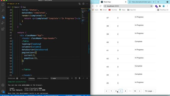Open the Maps bookmark
Image resolution: width=170 pixels, height=96 pixels.
122,10
